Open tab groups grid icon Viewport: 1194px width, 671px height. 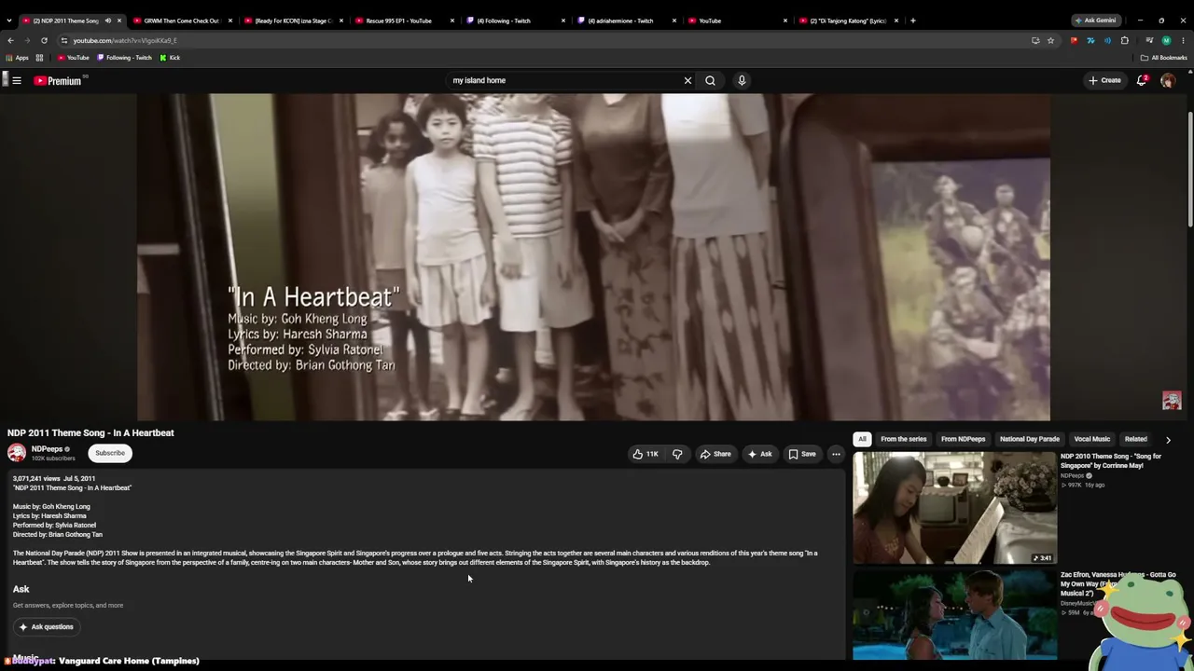(x=39, y=58)
